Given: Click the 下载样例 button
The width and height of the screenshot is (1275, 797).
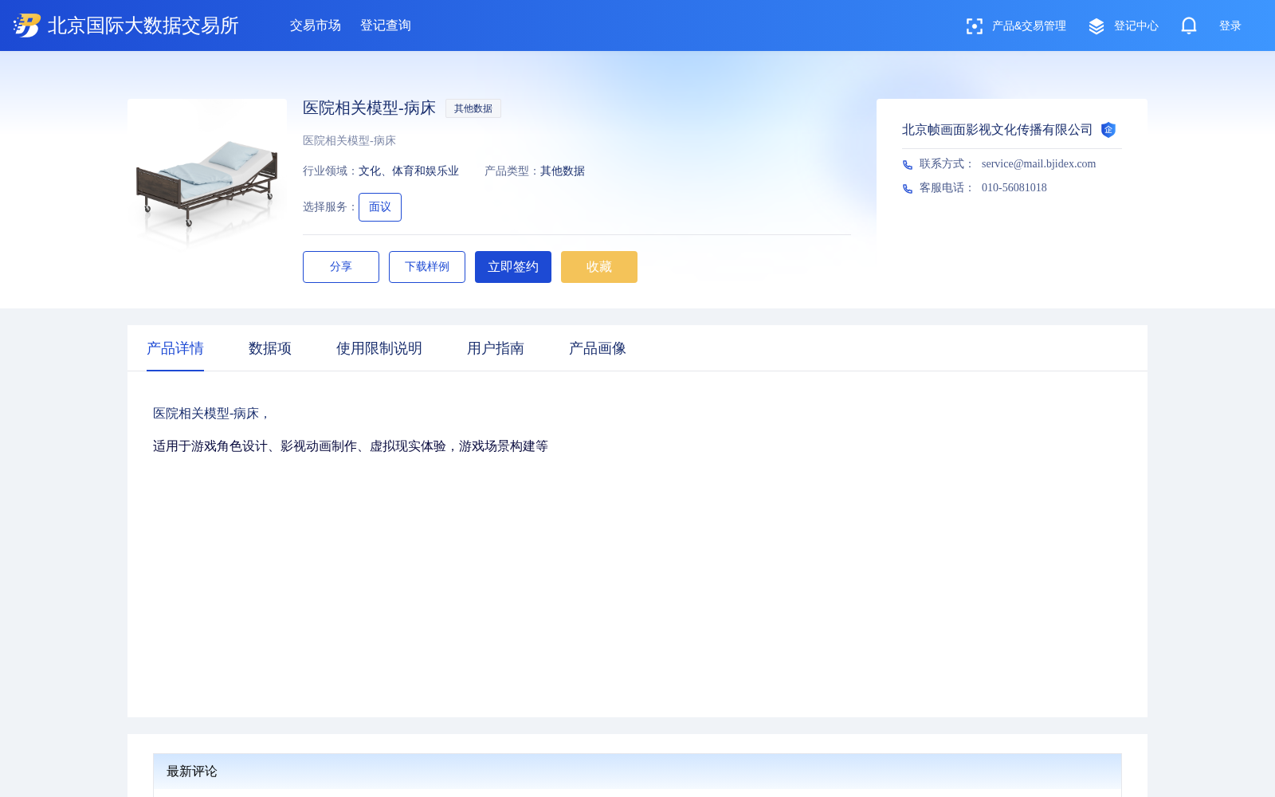Looking at the screenshot, I should tap(427, 267).
